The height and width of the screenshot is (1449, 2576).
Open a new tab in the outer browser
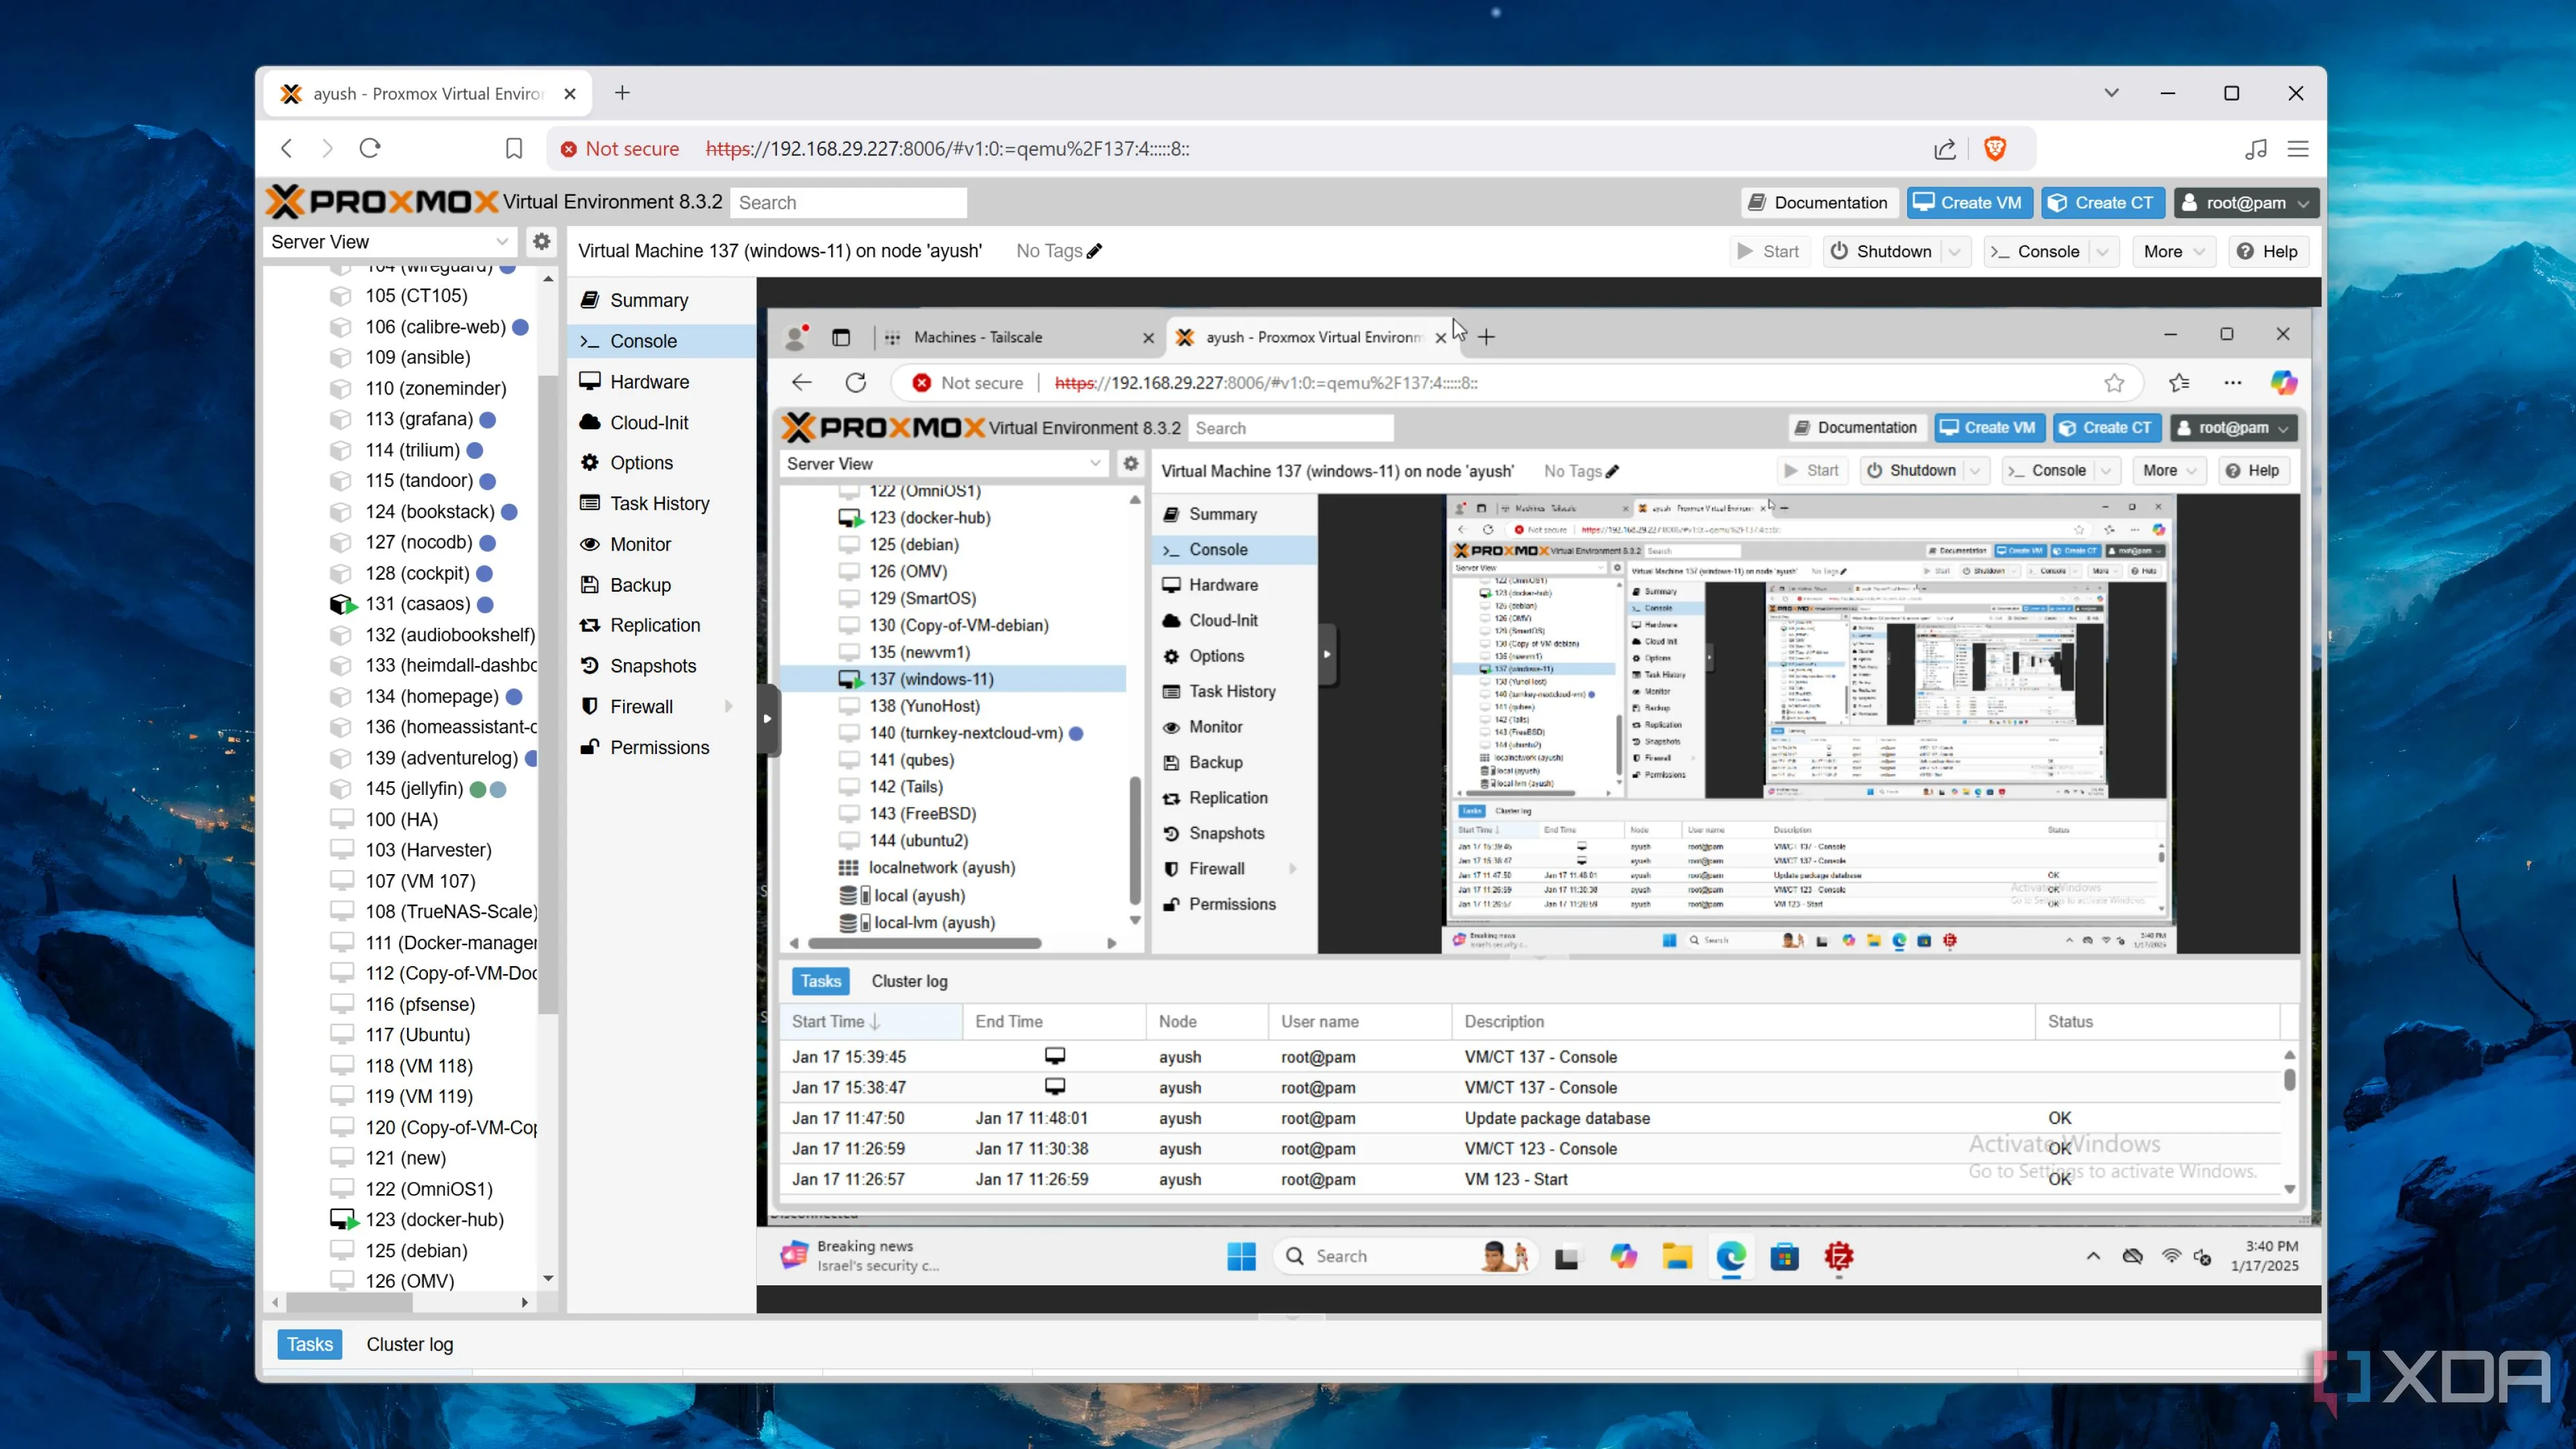622,93
